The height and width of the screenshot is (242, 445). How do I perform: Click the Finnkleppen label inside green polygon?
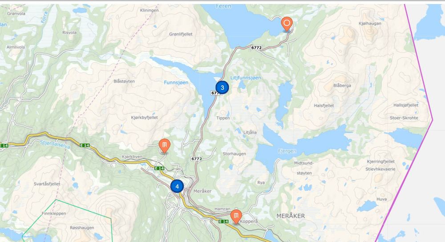(54, 214)
